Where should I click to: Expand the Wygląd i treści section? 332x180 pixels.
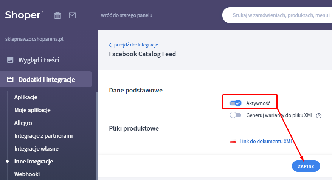pos(39,60)
